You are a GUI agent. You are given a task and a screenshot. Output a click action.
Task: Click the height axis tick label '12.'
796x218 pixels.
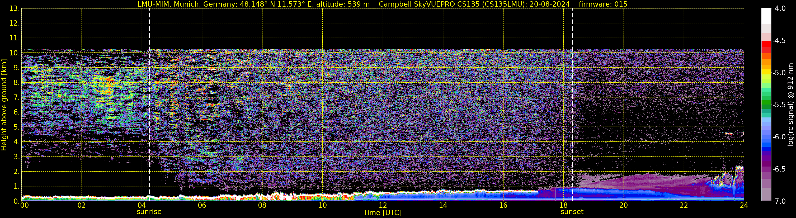14,23
